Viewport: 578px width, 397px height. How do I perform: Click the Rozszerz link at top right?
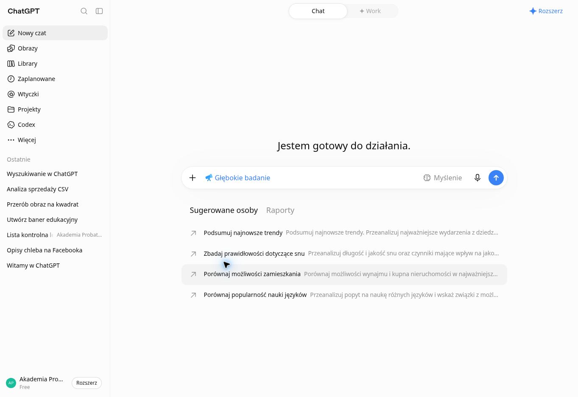coord(546,11)
